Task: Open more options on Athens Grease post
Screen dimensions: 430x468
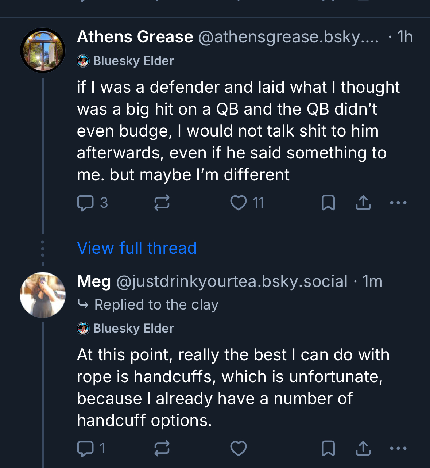Action: pos(398,203)
